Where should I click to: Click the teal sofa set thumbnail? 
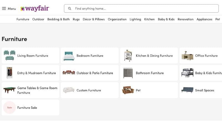click(x=9, y=55)
